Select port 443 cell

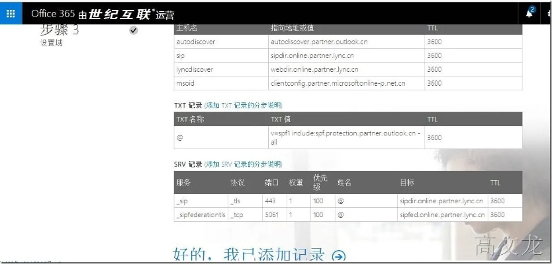pos(274,201)
